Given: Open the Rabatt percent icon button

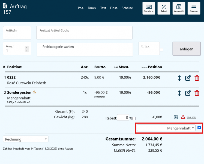Looking at the screenshot, I should coord(164,8).
